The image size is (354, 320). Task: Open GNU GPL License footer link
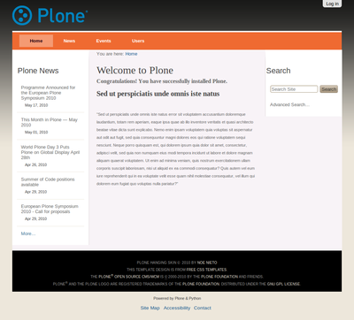point(283,284)
